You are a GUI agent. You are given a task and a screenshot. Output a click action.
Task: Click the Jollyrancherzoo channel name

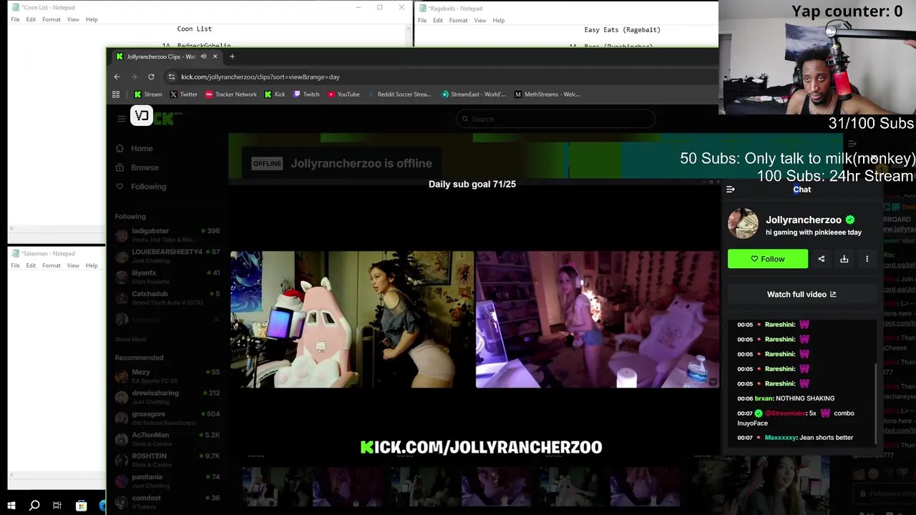[804, 220]
